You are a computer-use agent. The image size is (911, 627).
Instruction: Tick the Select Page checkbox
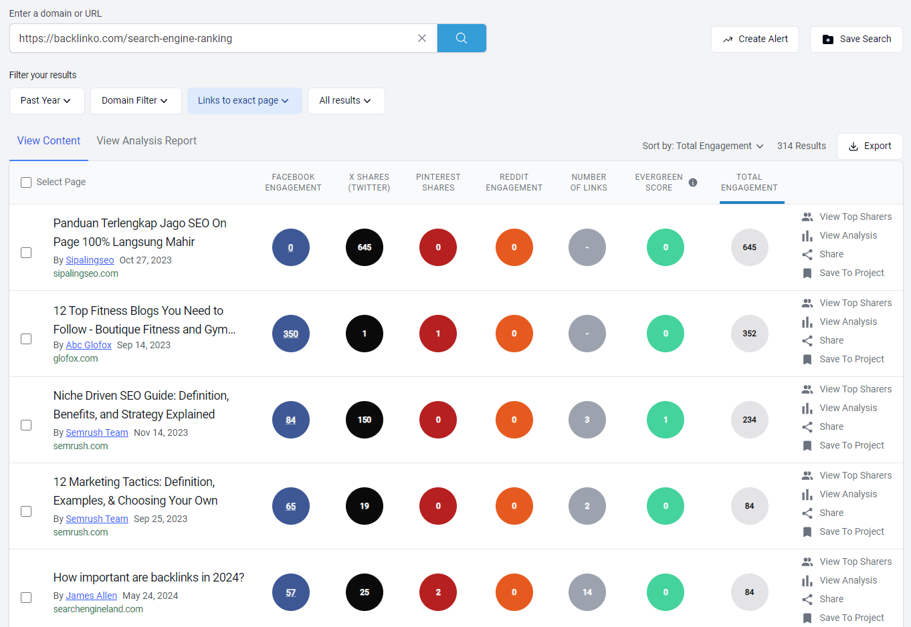click(x=26, y=182)
